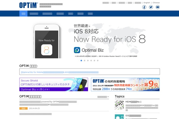Click the Optimal Biz app icon in banner
The width and height of the screenshot is (179, 119).
click(77, 50)
